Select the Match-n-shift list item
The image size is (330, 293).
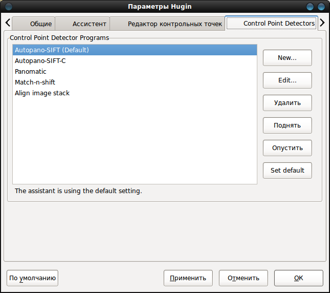(x=135, y=82)
